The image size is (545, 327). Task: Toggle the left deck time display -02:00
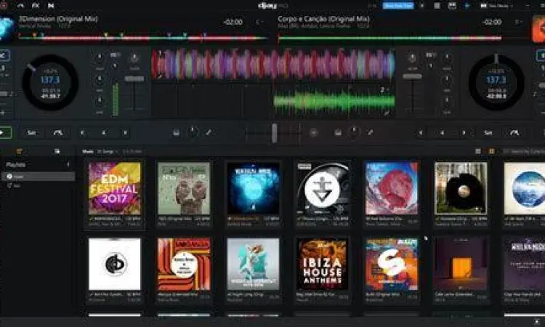pyautogui.click(x=232, y=22)
